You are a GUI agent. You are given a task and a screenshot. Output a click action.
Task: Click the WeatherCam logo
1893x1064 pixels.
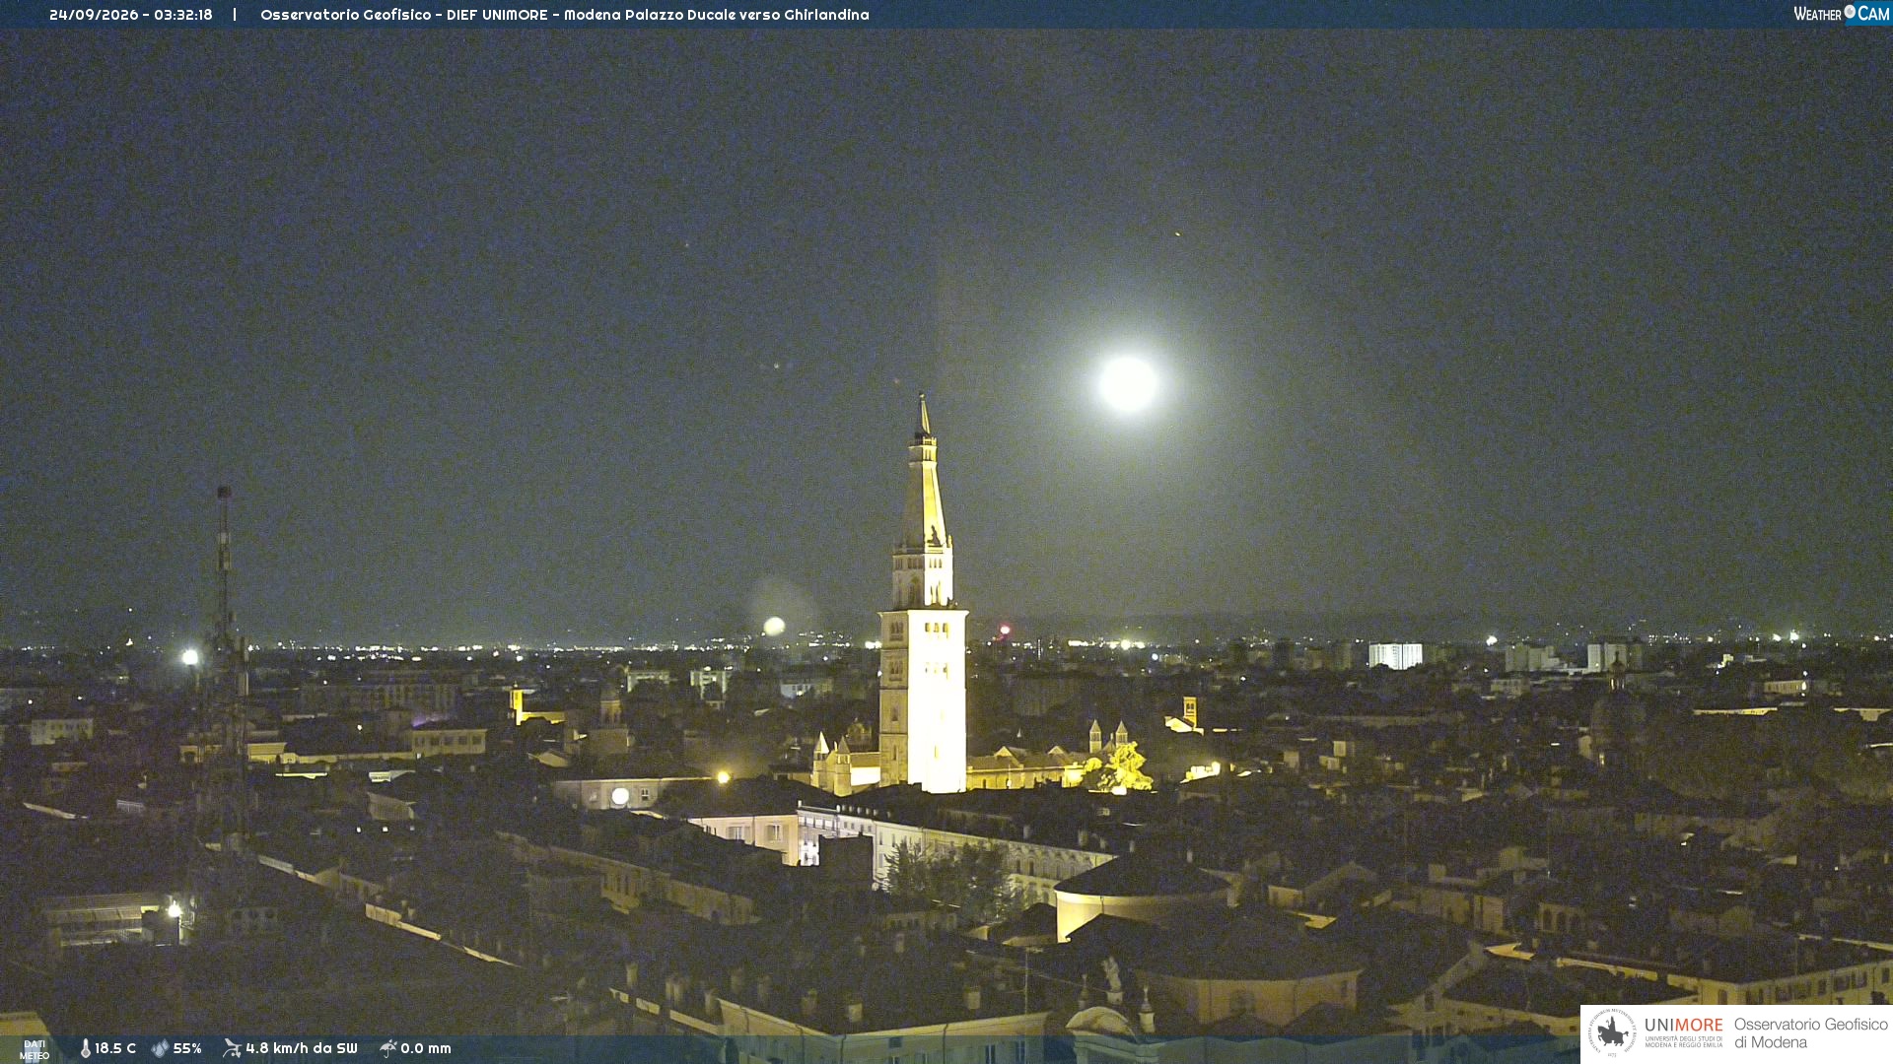pos(1842,14)
